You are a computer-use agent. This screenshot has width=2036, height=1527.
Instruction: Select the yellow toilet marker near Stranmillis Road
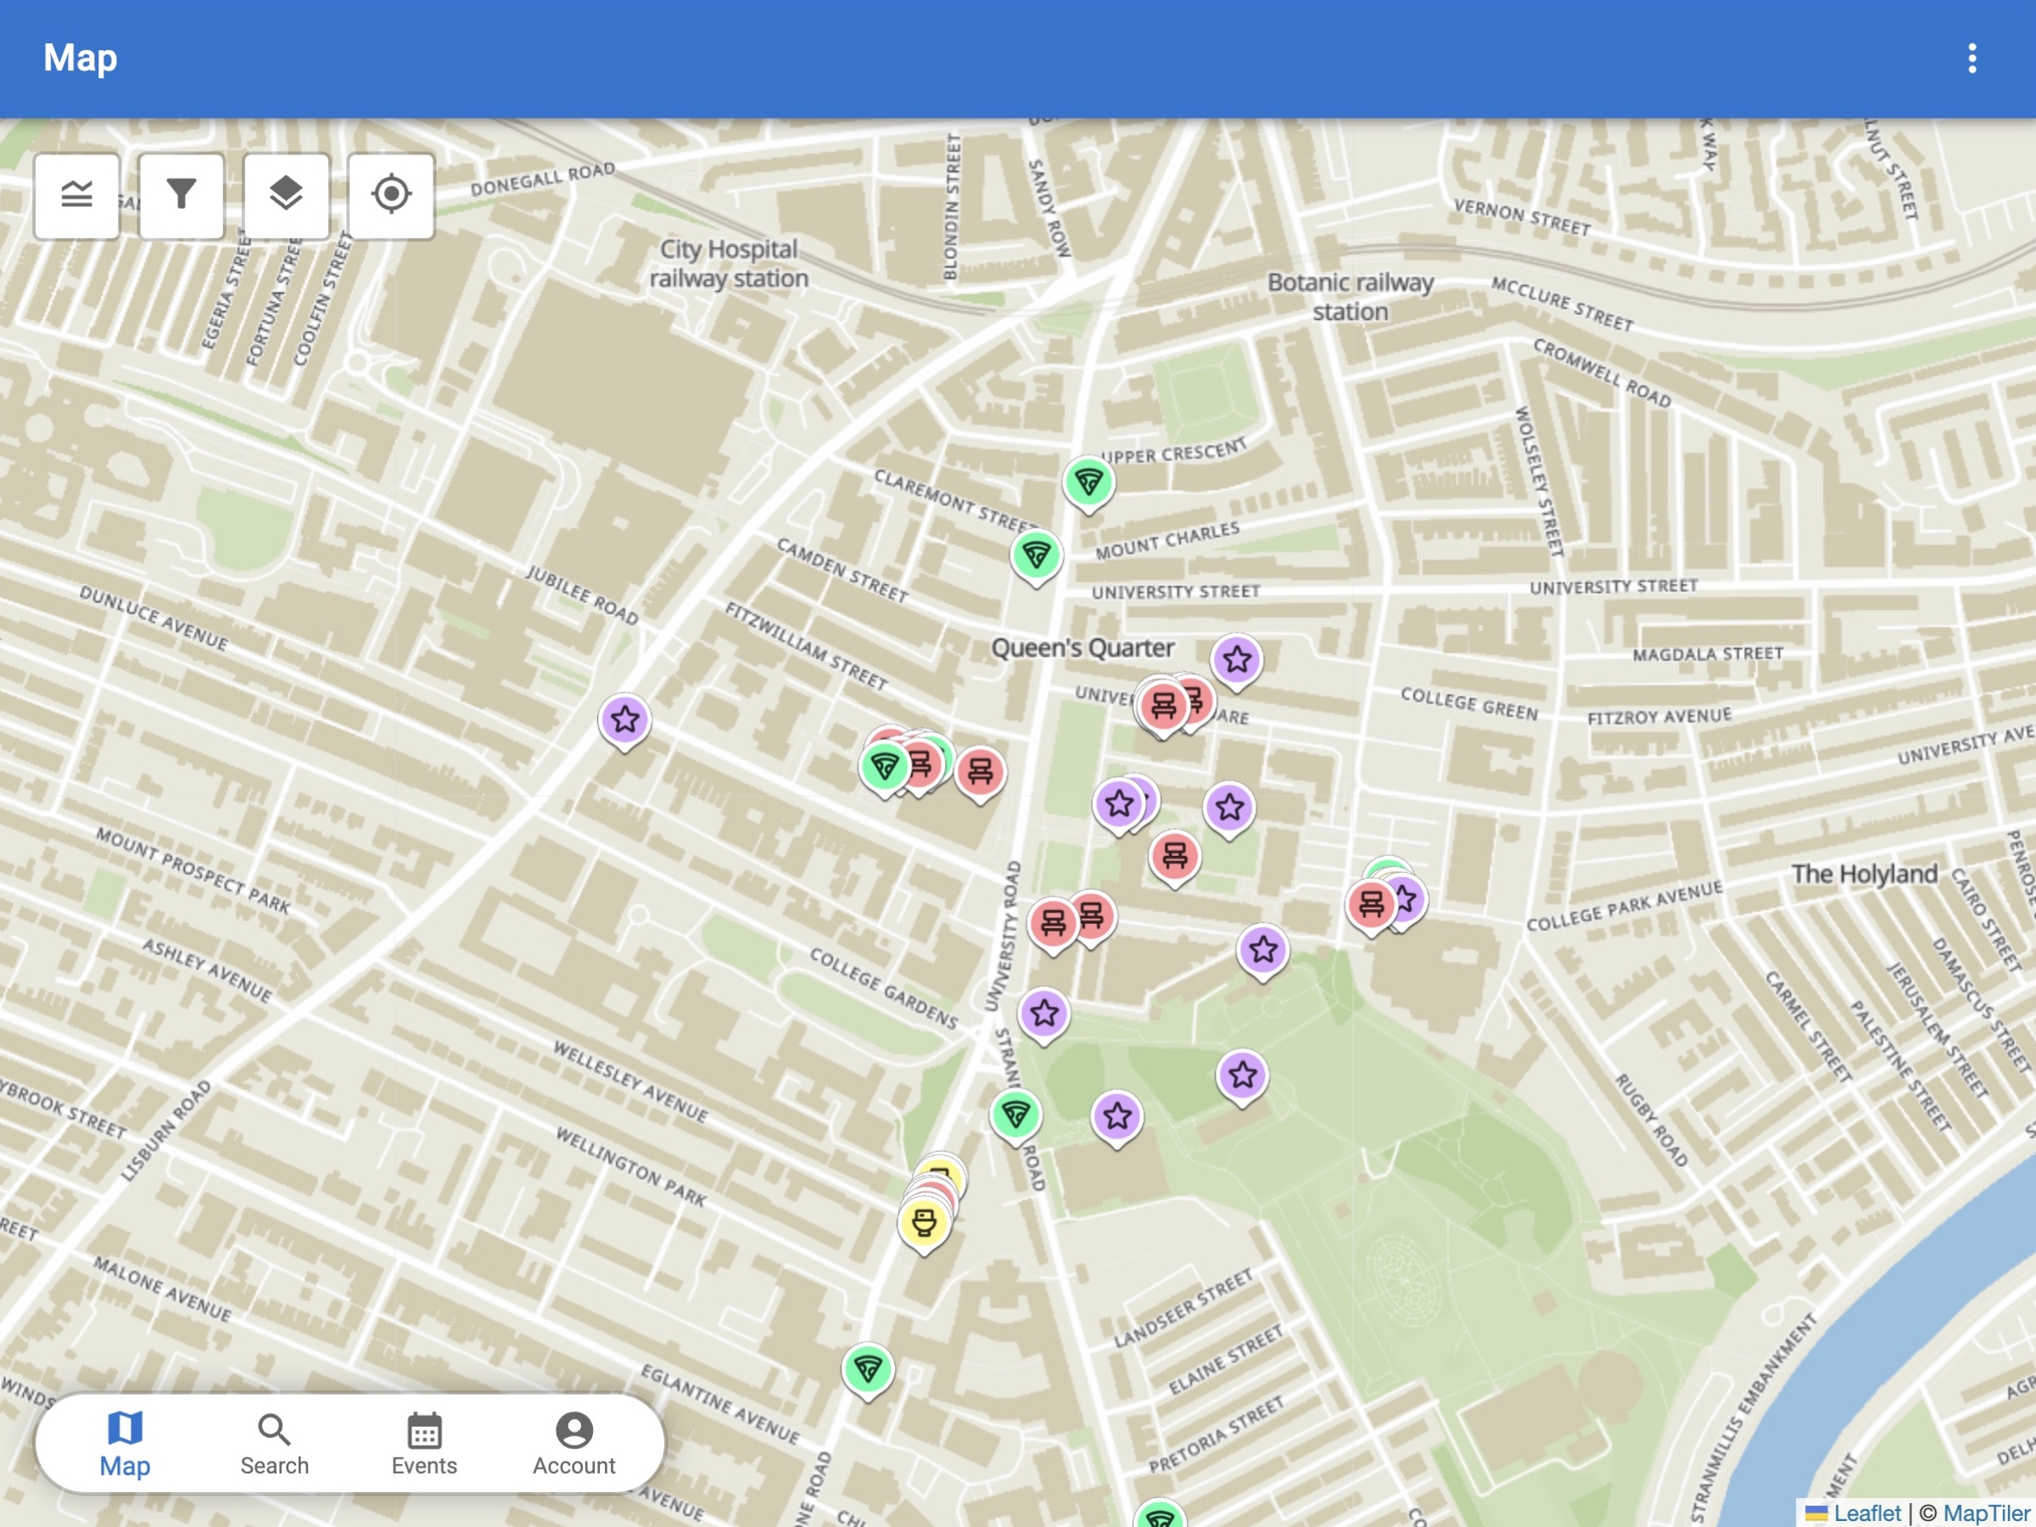[x=923, y=1219]
